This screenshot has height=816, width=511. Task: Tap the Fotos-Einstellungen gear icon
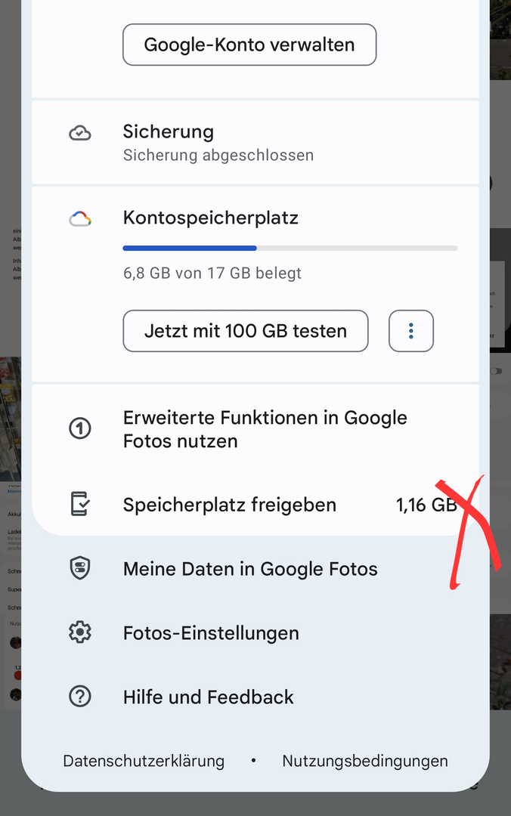click(80, 632)
